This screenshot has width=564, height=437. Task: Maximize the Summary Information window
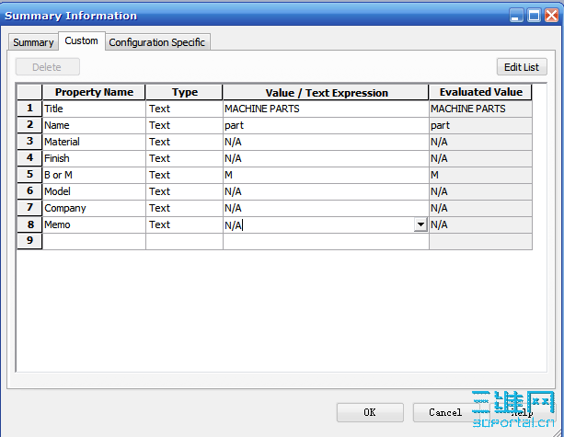coord(535,16)
